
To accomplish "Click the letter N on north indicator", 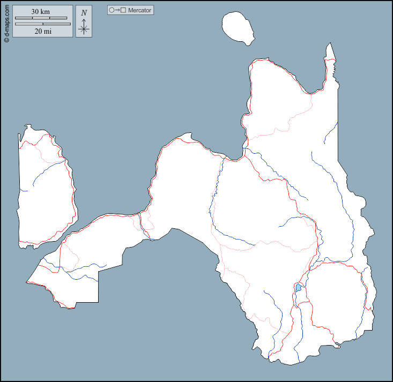I will coord(84,12).
